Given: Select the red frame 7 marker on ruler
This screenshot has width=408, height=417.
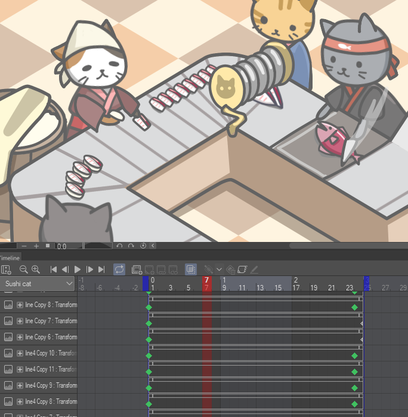Looking at the screenshot, I should click(x=207, y=284).
